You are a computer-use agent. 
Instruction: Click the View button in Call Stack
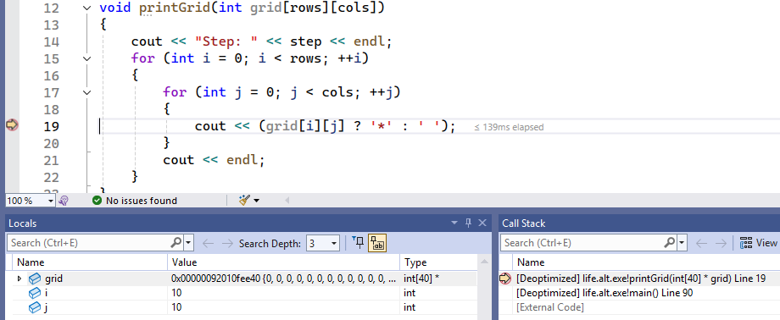(759, 243)
